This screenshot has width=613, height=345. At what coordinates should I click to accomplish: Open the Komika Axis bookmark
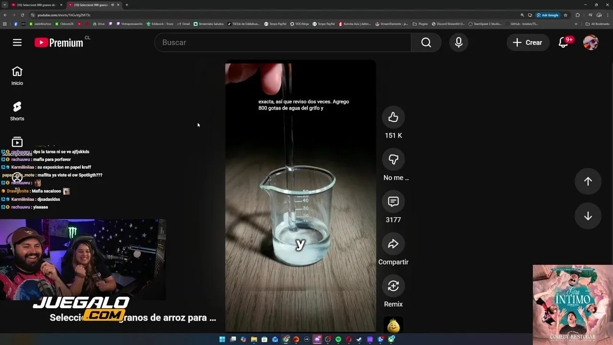pyautogui.click(x=355, y=24)
